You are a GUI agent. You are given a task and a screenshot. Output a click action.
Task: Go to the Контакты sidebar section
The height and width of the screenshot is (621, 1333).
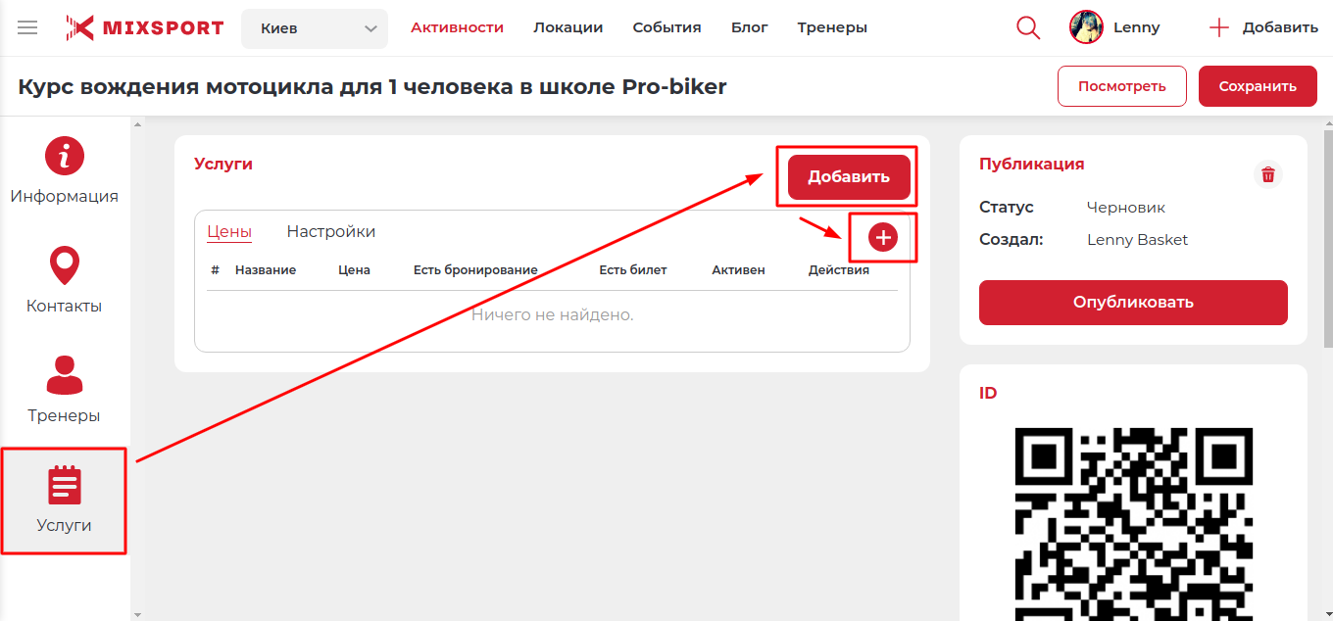tap(65, 281)
